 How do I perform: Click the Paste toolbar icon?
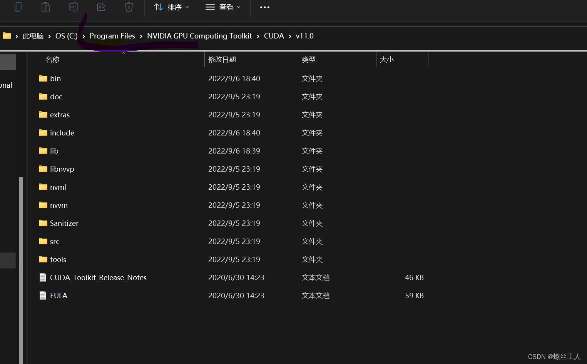(x=46, y=7)
